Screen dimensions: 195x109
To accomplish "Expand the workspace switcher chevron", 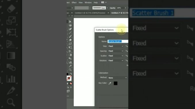I will [106, 2].
